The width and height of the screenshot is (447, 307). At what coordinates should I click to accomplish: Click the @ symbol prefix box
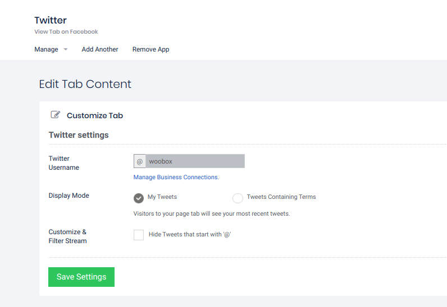pos(140,161)
